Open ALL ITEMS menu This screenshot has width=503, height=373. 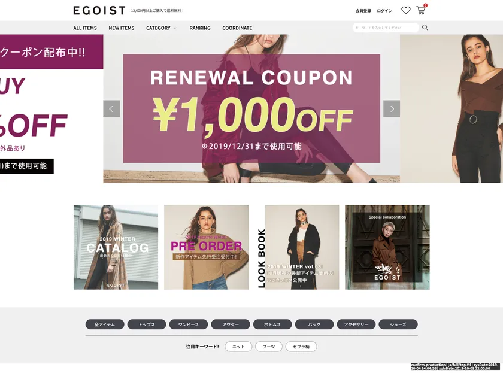point(85,28)
